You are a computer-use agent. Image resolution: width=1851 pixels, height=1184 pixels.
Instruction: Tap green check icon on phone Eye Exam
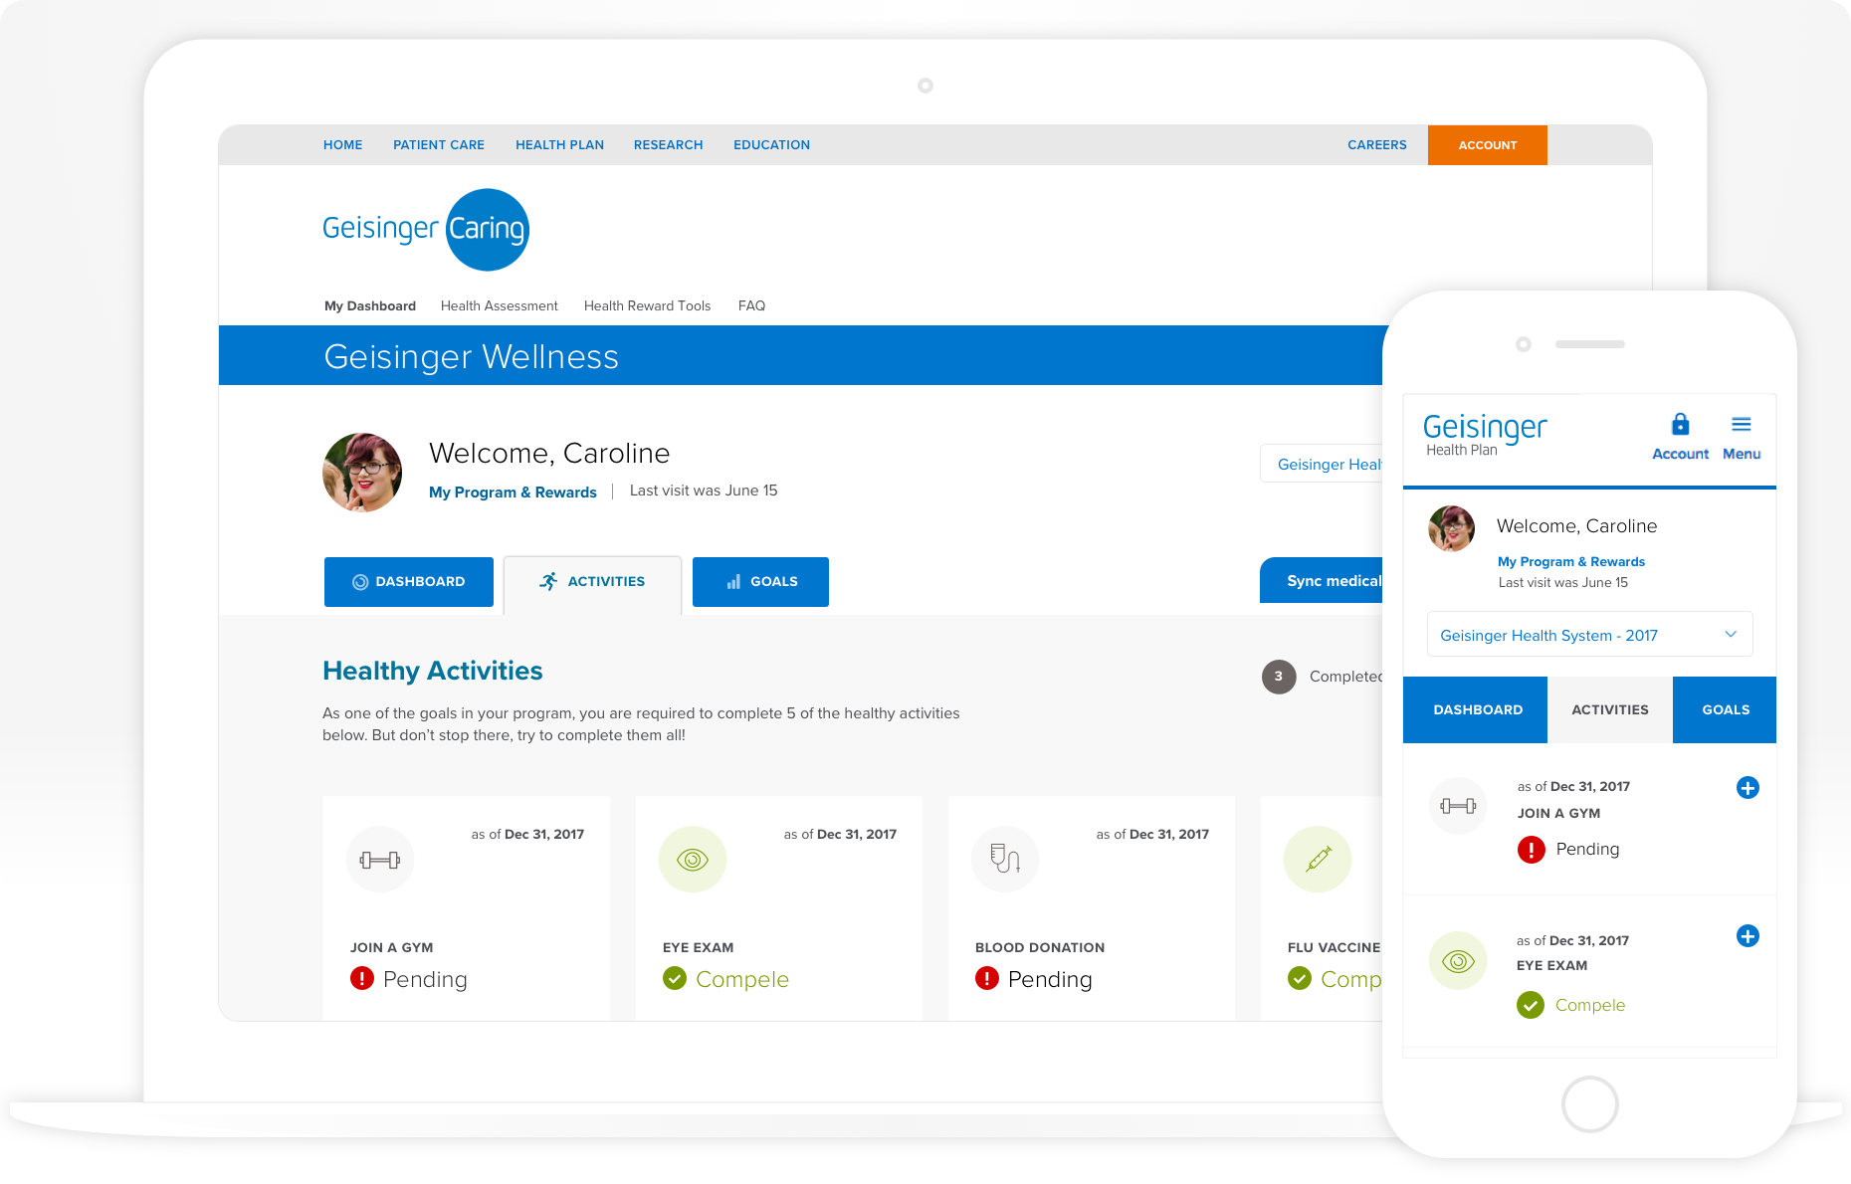[x=1531, y=1005]
